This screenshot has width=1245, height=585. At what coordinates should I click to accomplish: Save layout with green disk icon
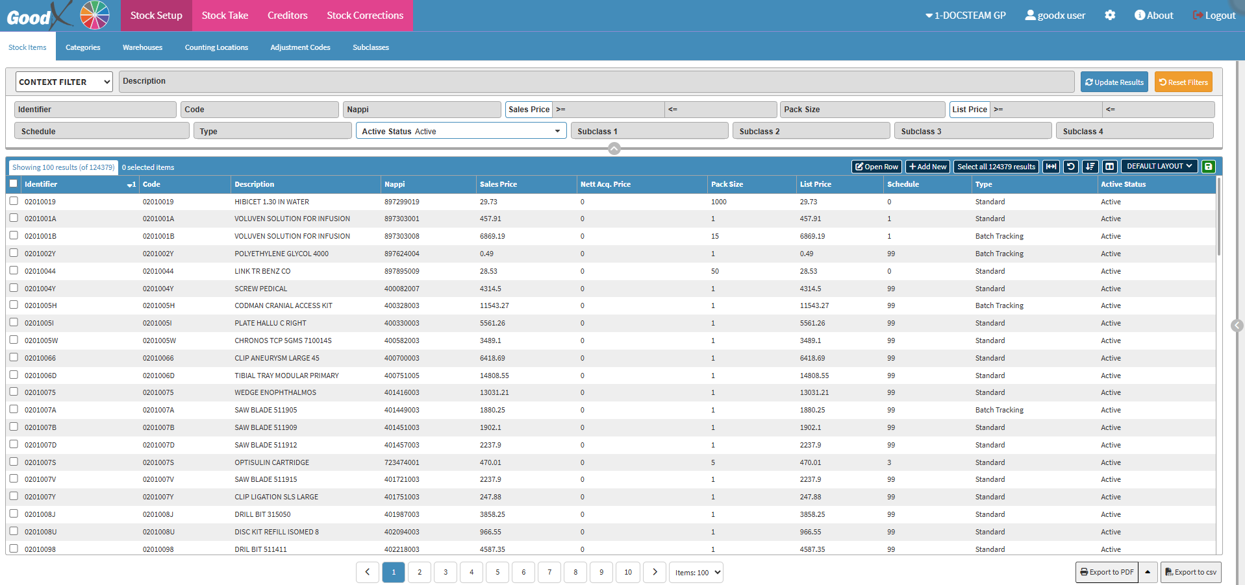coord(1208,167)
